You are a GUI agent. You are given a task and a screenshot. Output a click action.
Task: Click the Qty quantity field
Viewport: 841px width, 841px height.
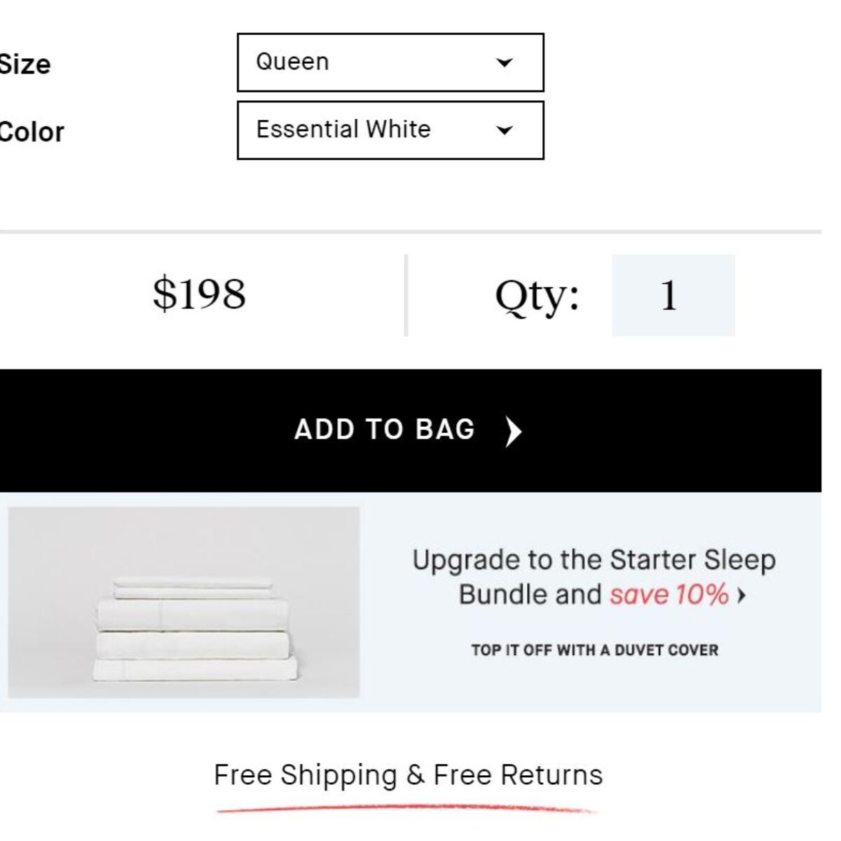[674, 295]
